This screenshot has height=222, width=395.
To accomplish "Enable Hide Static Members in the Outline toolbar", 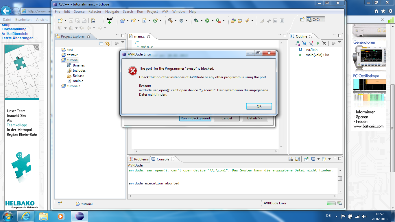I will (x=311, y=43).
